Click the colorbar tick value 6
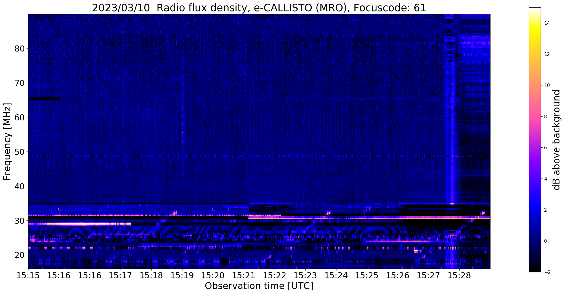 [x=545, y=148]
